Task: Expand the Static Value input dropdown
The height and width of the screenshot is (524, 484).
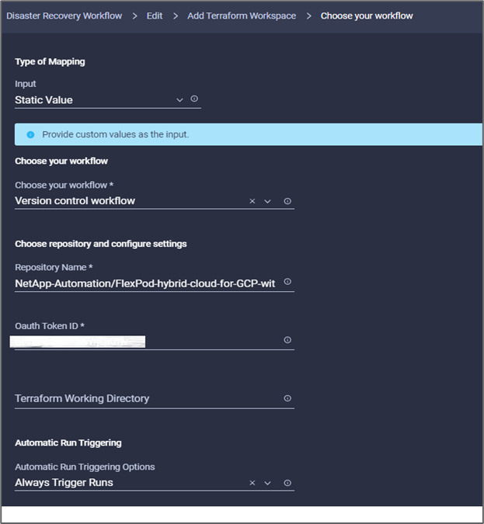Action: click(x=179, y=99)
